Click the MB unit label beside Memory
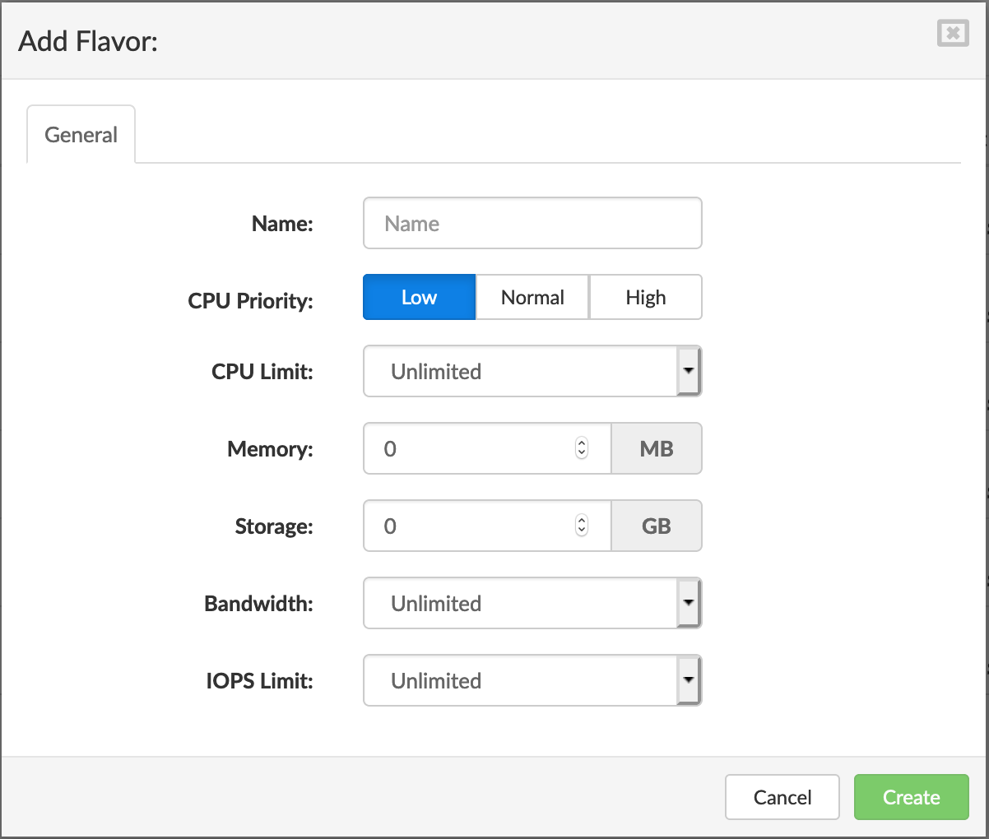989x839 pixels. pyautogui.click(x=656, y=448)
